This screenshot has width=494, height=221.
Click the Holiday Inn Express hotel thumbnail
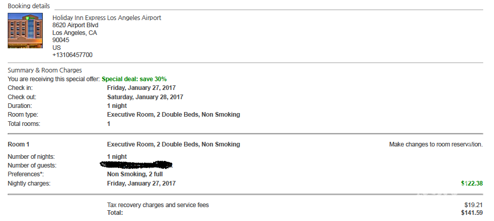25,30
